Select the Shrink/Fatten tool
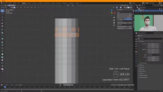The width and height of the screenshot is (163, 92). 2,66
